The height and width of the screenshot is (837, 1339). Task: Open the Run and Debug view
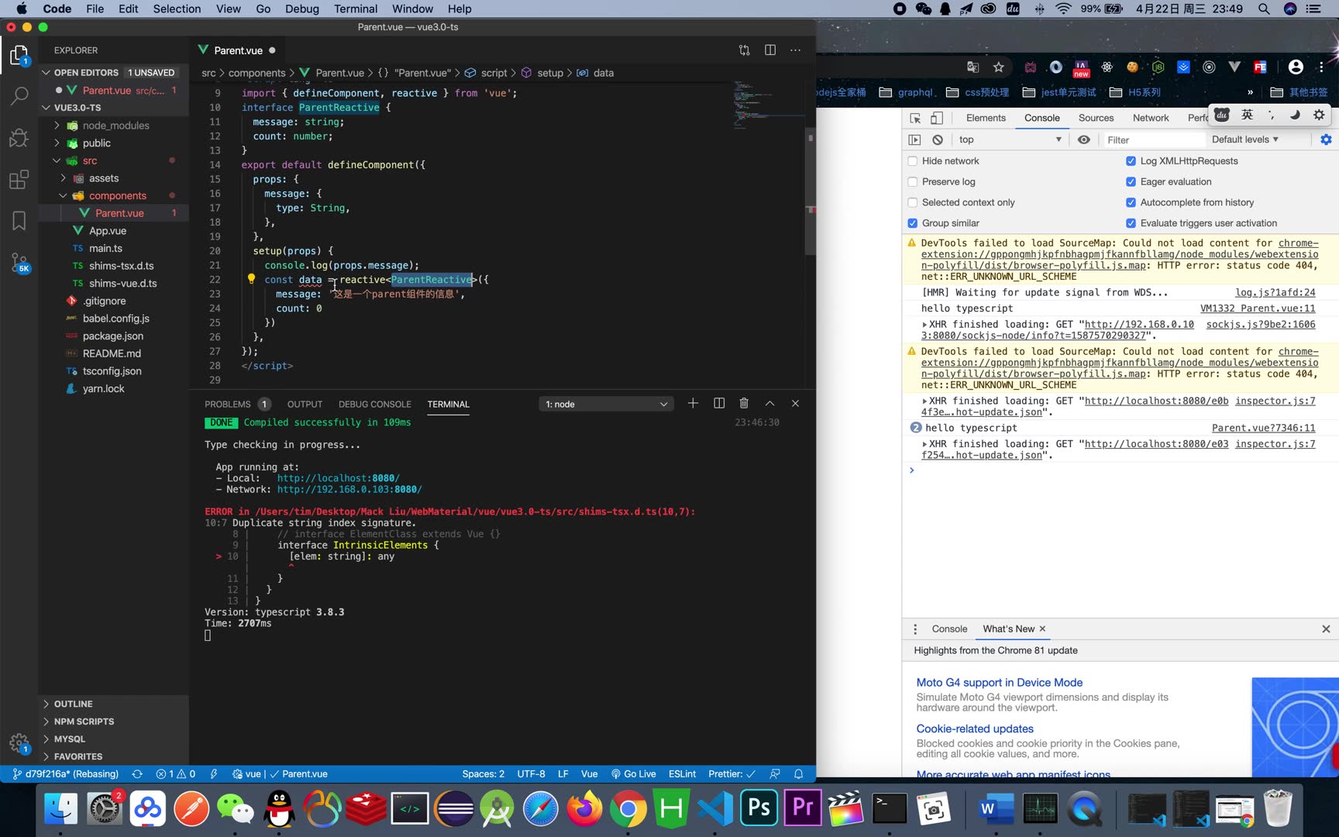click(x=19, y=138)
